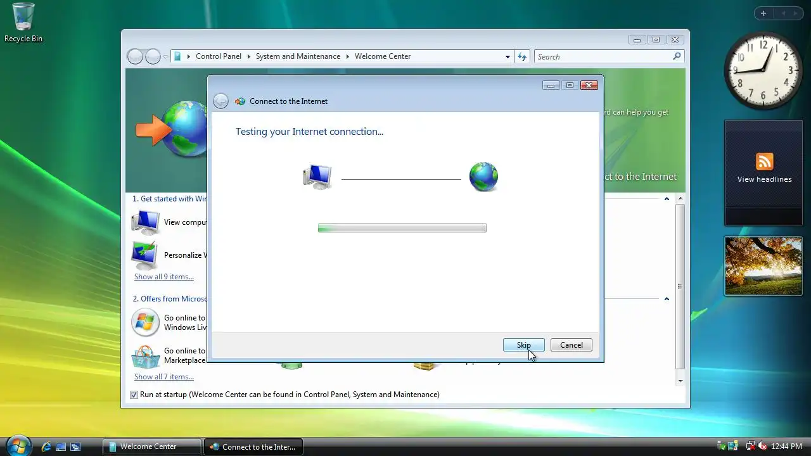This screenshot has width=811, height=456.
Task: Click Show all 7 items link
Action: [x=164, y=377]
